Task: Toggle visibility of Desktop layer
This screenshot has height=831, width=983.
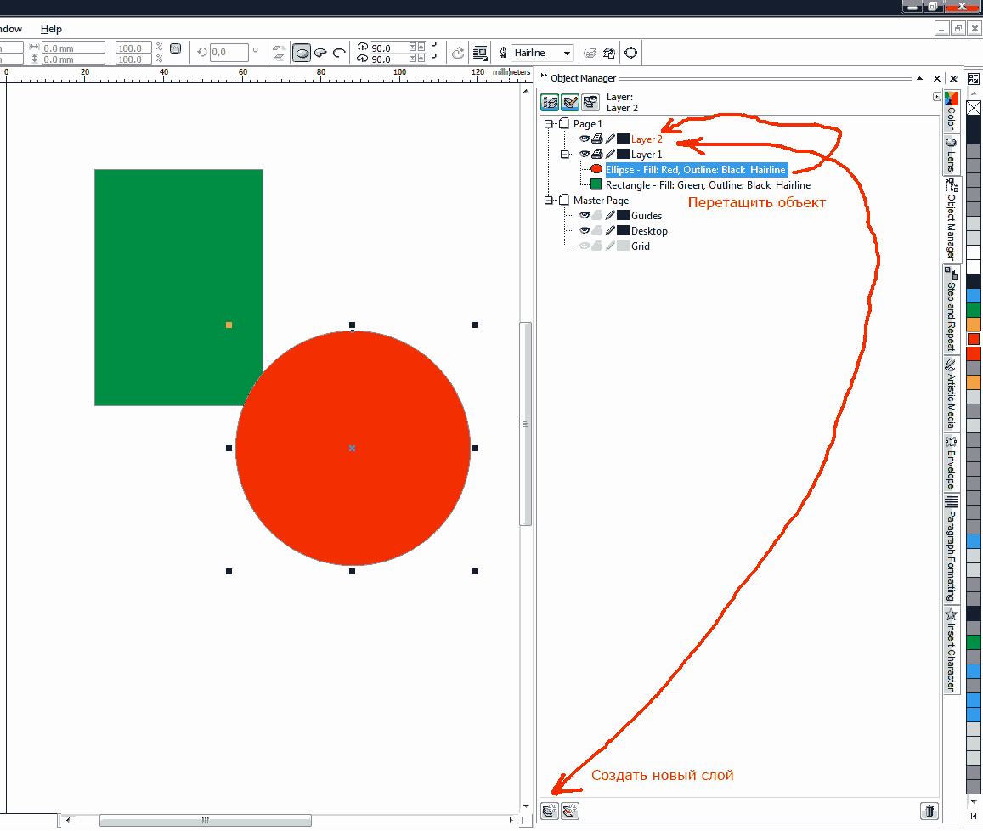Action: coord(585,230)
